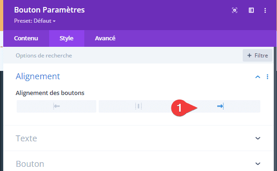277x171 pixels.
Task: Click the Bouton section title
Action: point(30,164)
